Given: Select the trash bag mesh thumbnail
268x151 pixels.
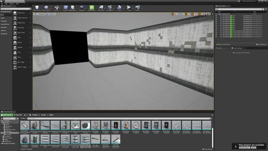Looking at the screenshot, I should click(25, 139).
